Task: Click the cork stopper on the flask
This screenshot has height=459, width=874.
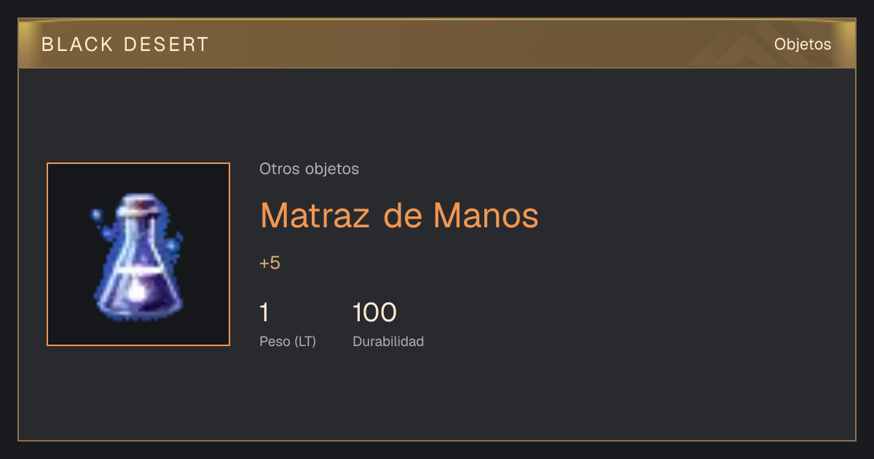Action: click(138, 203)
